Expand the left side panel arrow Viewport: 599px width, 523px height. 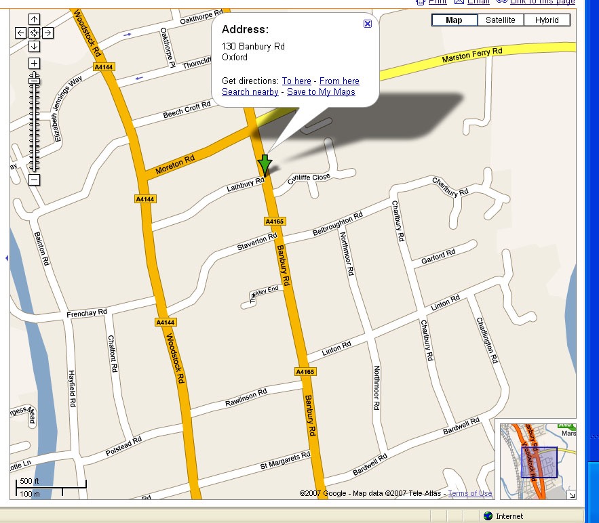point(7,258)
